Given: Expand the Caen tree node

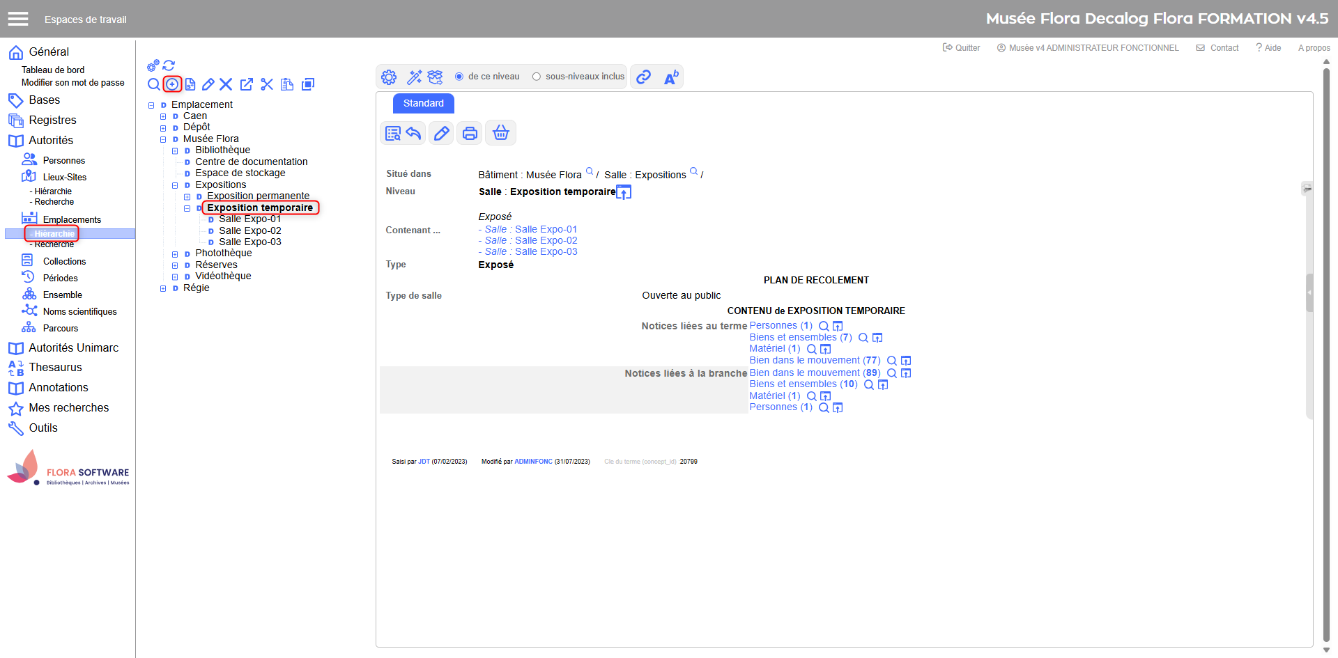Looking at the screenshot, I should [x=163, y=116].
